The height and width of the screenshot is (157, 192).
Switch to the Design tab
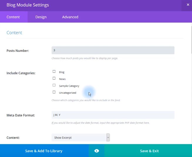[x=41, y=17]
